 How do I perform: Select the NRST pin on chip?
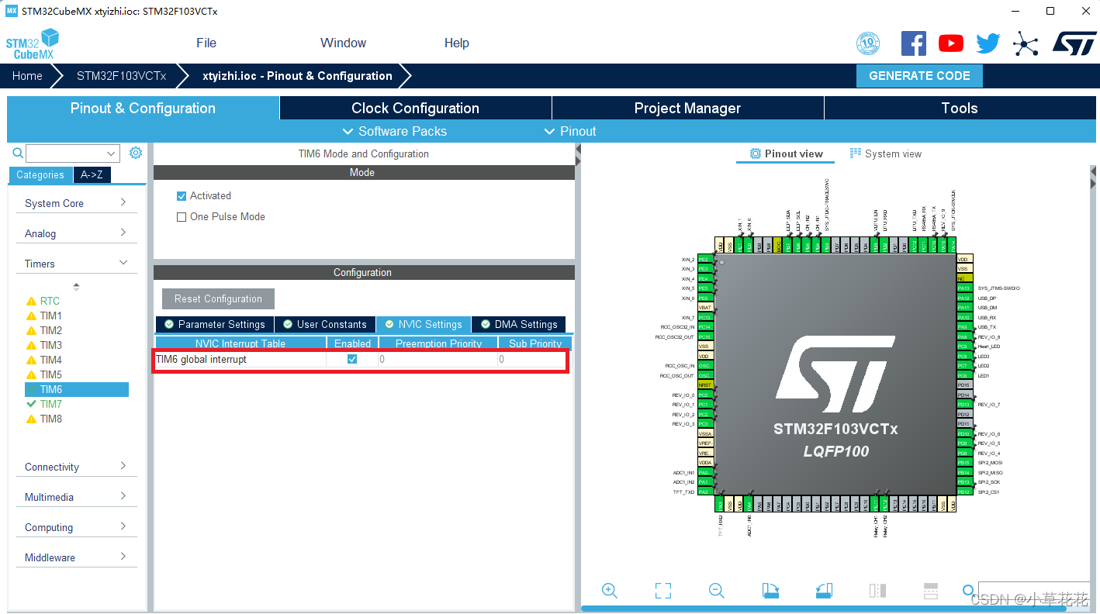tap(705, 385)
